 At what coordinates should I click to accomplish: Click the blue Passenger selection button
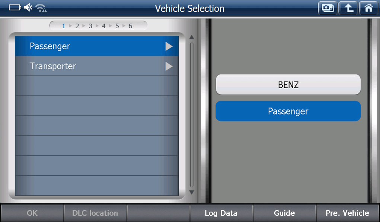(x=288, y=111)
